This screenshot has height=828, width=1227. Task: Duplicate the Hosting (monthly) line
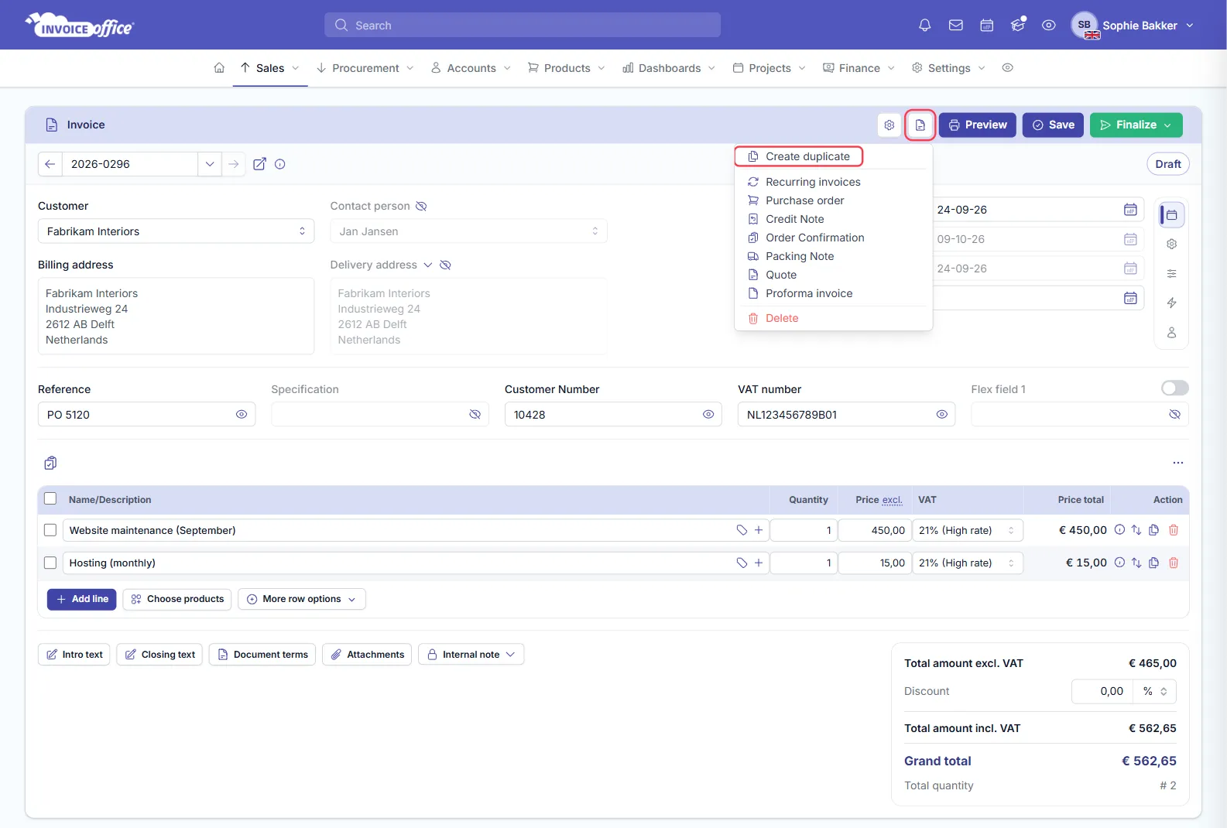1153,563
